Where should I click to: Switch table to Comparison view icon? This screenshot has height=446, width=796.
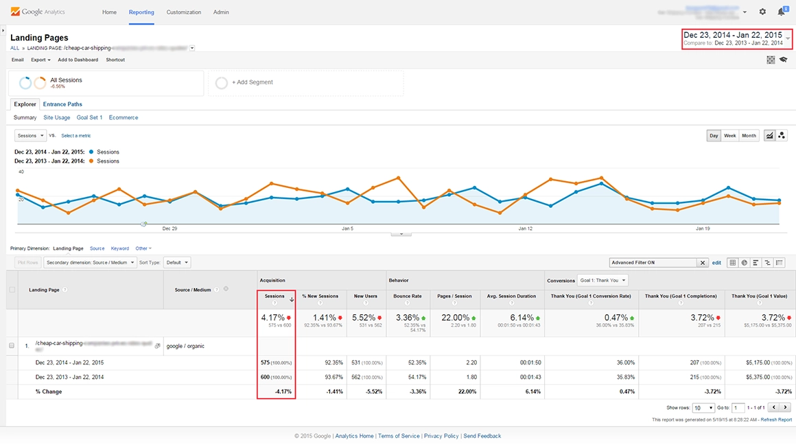point(768,262)
